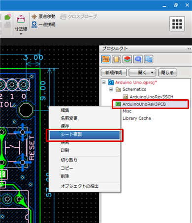The width and height of the screenshot is (192, 223).
Task: Open the layers stack panel icon
Action: point(127,59)
